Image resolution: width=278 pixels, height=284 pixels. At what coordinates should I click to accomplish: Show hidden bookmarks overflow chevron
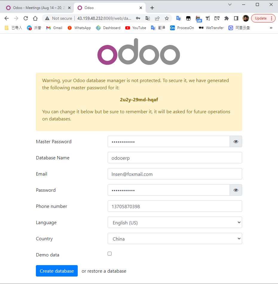pos(271,28)
